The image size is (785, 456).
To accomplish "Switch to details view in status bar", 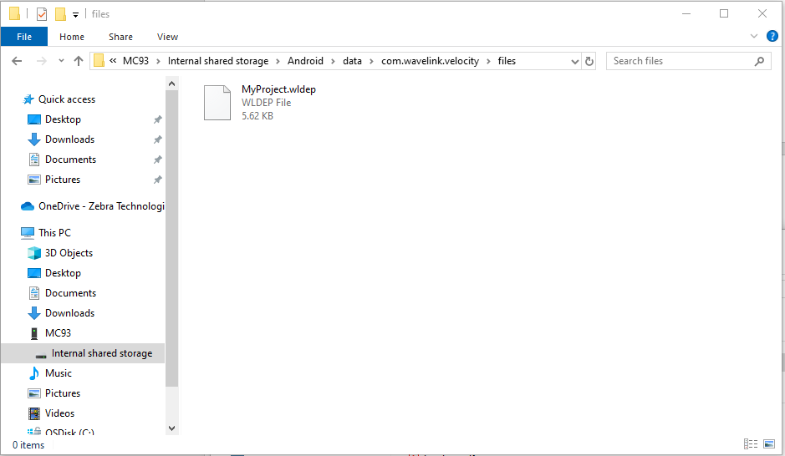I will [x=750, y=444].
